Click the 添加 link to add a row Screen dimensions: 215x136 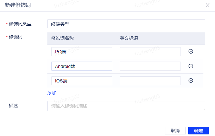coord(52,93)
